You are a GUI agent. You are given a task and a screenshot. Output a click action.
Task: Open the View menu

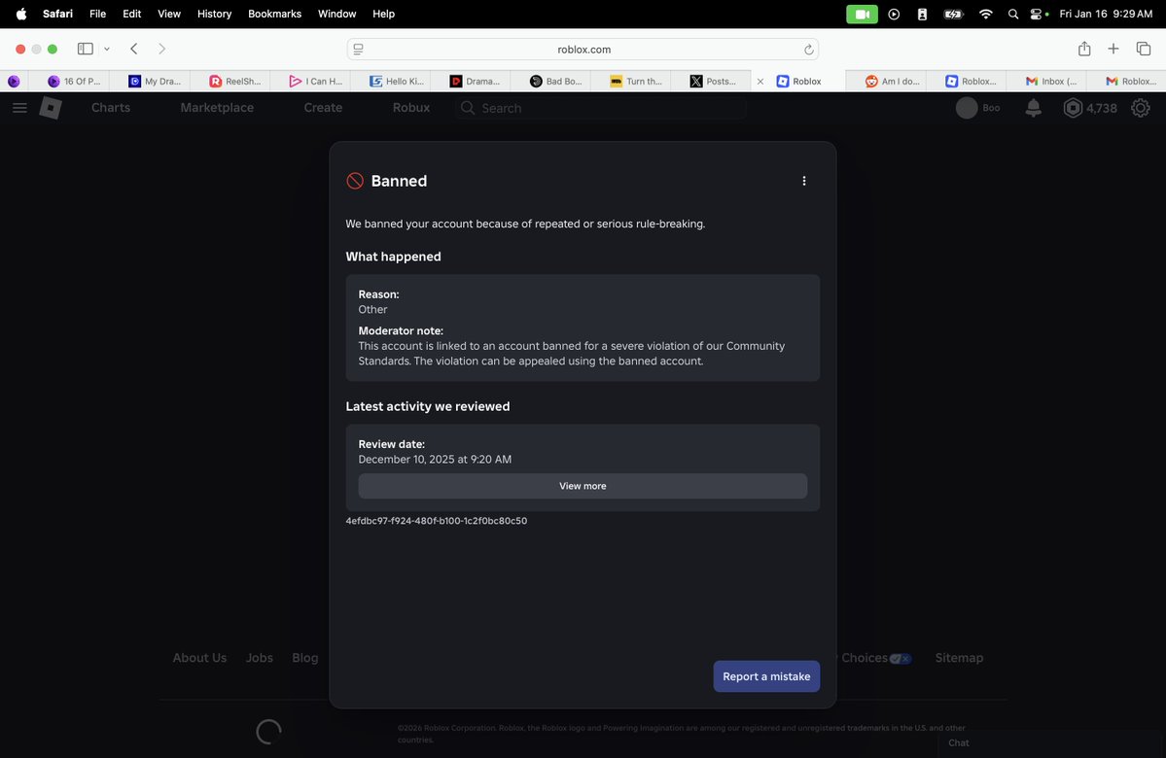(x=169, y=14)
